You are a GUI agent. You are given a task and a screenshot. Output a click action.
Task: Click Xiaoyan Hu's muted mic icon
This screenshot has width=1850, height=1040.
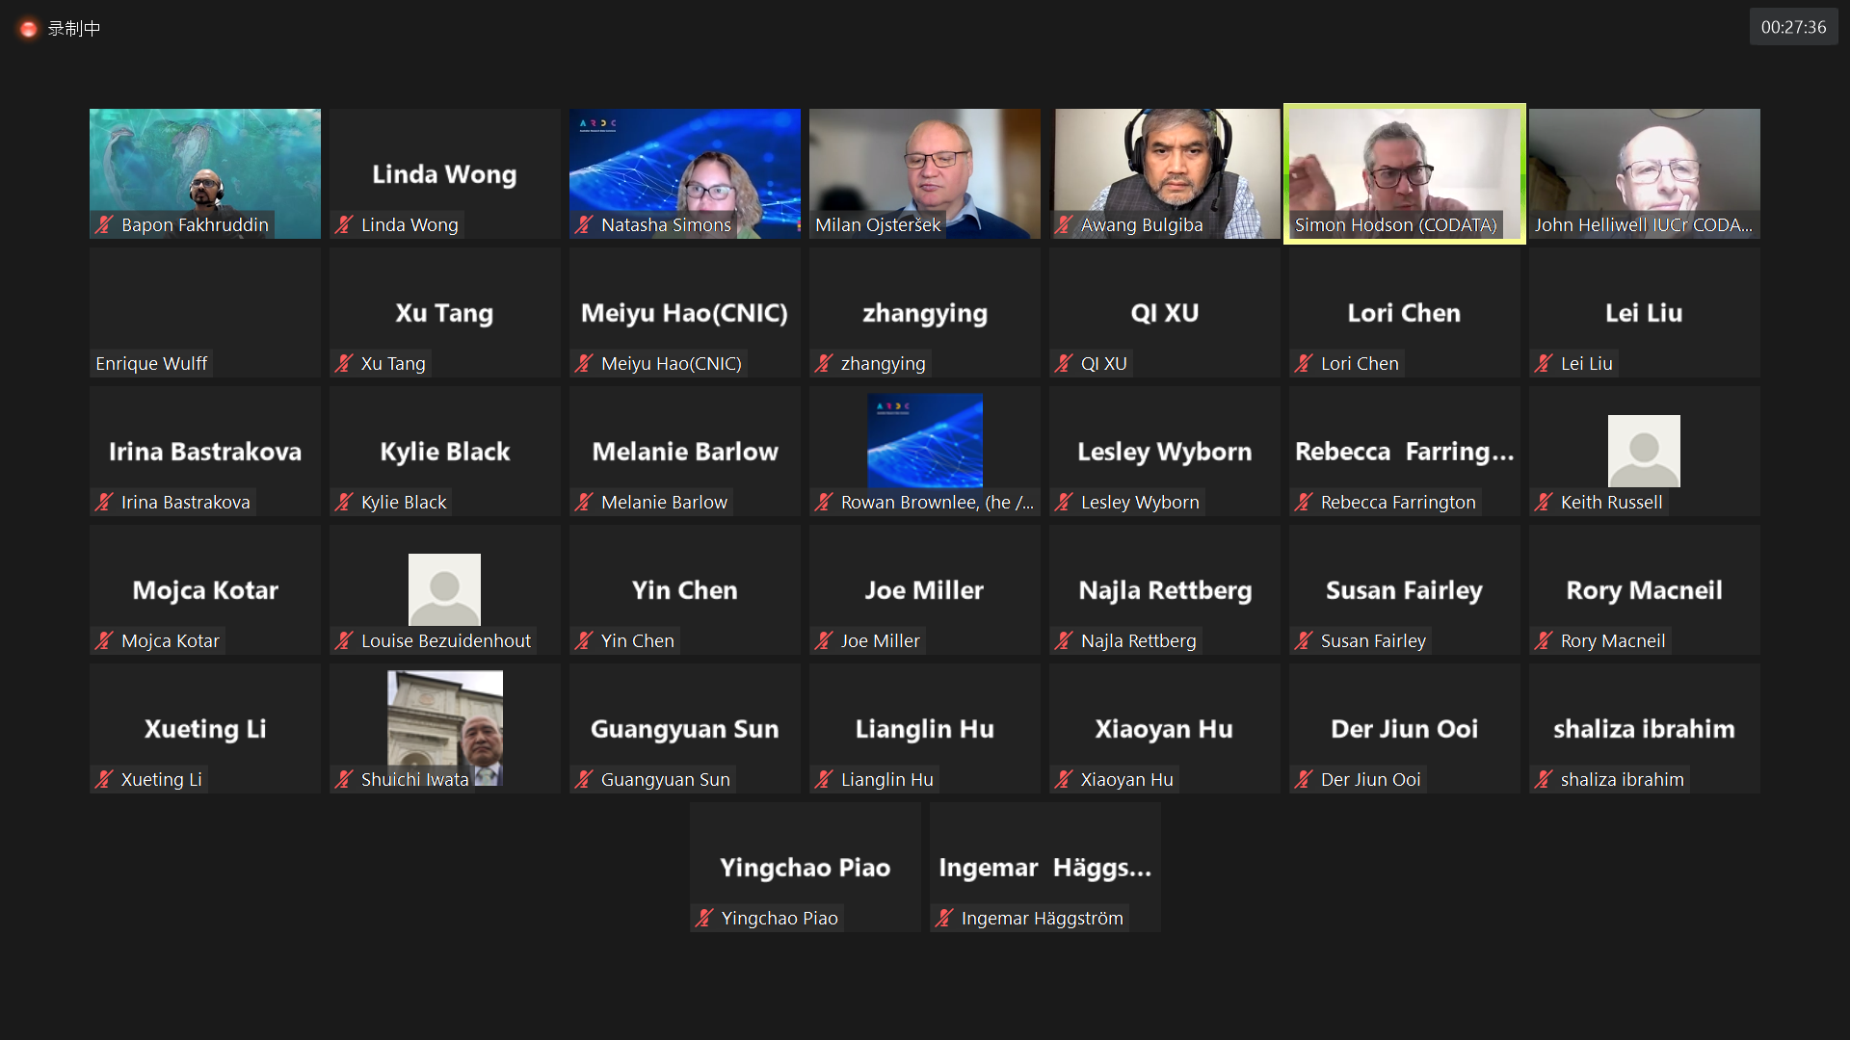pyautogui.click(x=1064, y=779)
